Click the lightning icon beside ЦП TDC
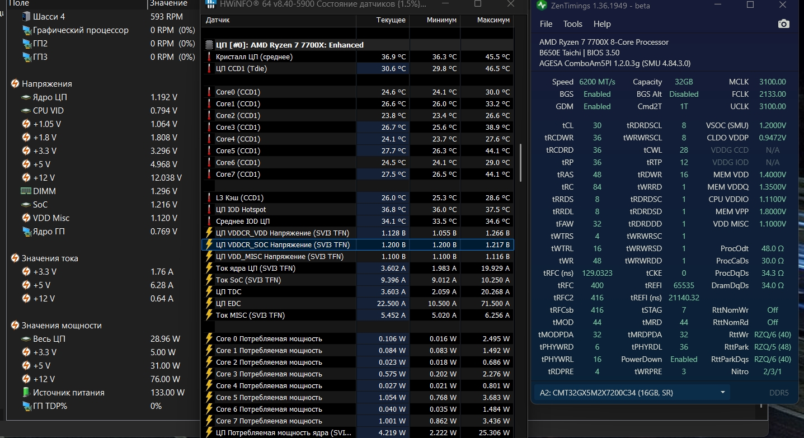The width and height of the screenshot is (804, 438). pyautogui.click(x=209, y=291)
